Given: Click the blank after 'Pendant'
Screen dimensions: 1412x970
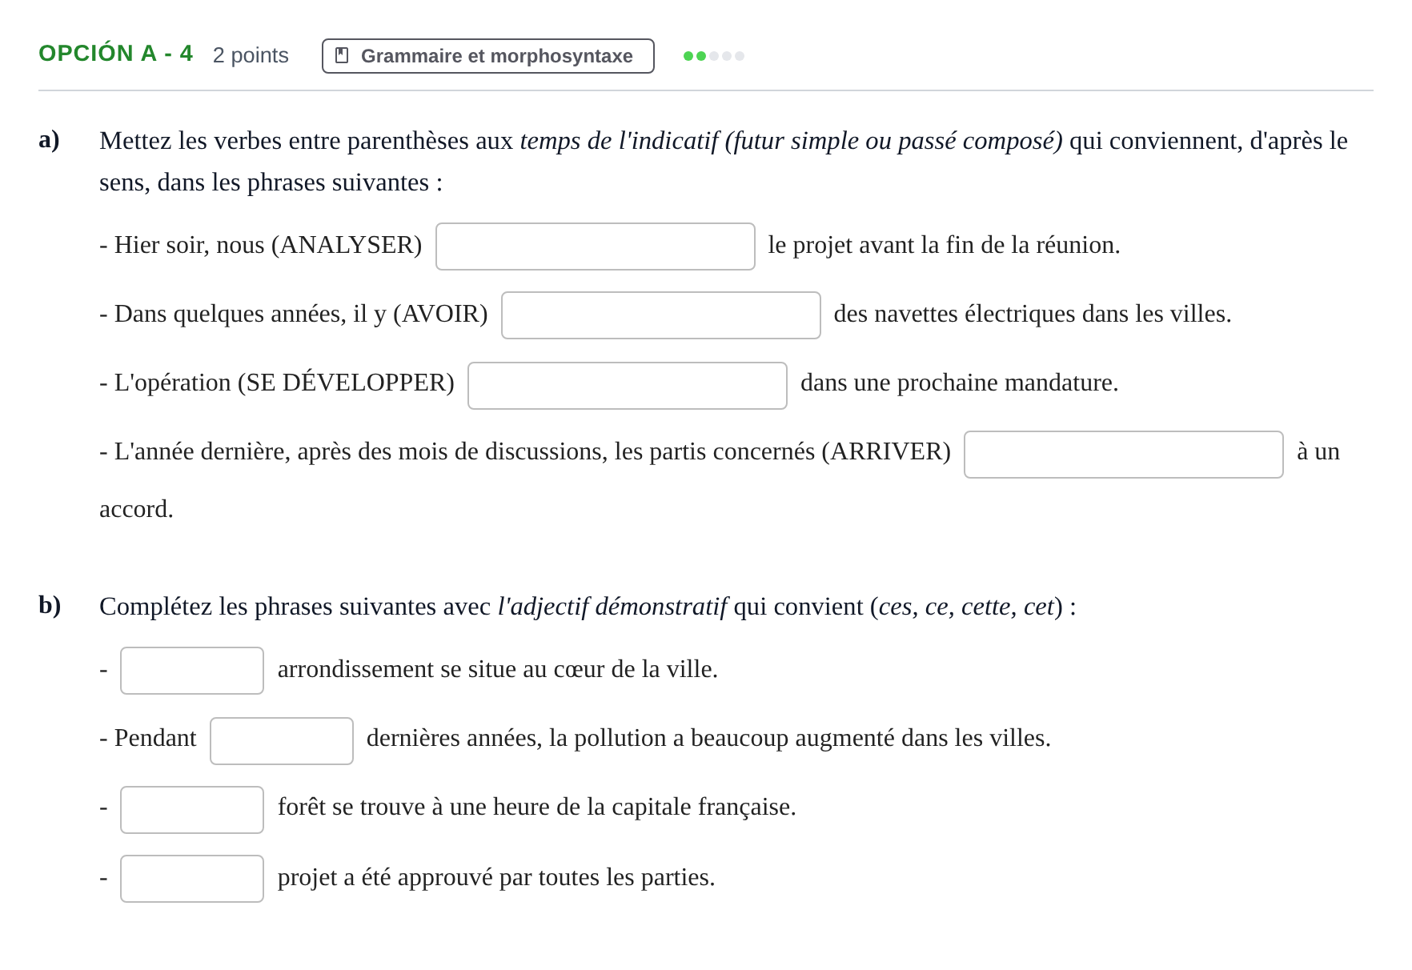Looking at the screenshot, I should (282, 741).
